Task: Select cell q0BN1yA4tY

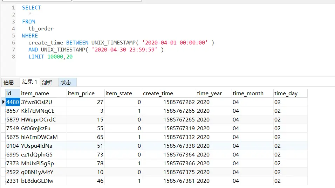Action: pyautogui.click(x=43, y=172)
